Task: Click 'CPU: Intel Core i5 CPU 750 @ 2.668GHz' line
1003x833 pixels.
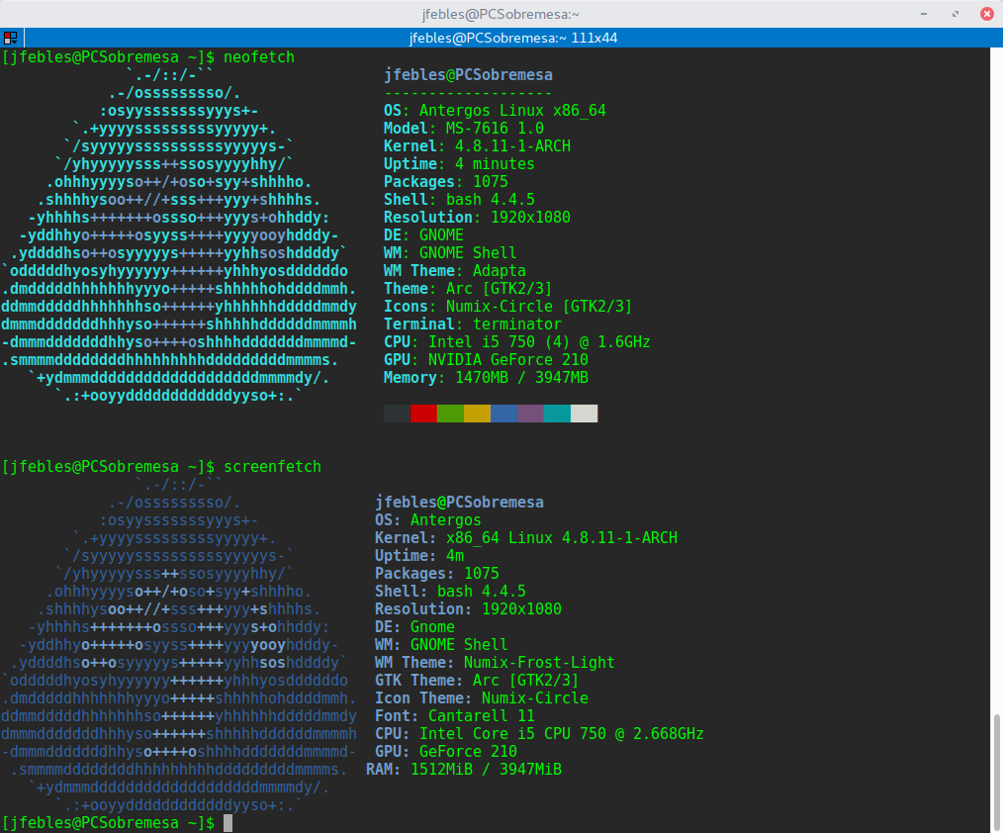Action: pos(539,734)
